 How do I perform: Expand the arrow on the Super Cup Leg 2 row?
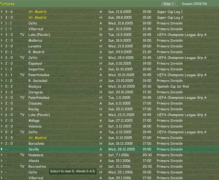[2, 17]
